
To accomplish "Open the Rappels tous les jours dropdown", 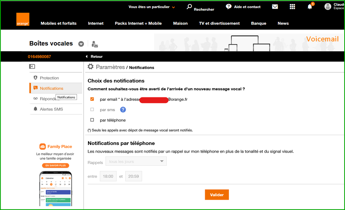I will click(136, 161).
